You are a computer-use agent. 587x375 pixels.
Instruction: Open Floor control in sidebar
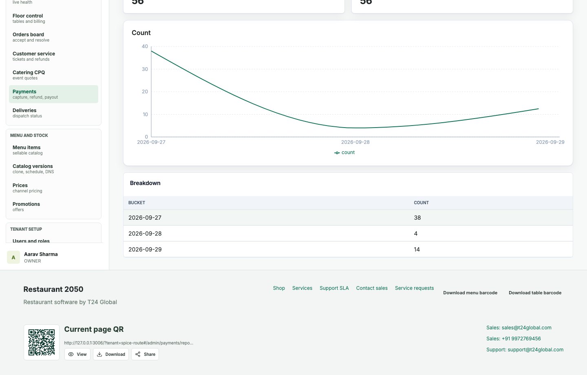click(53, 18)
